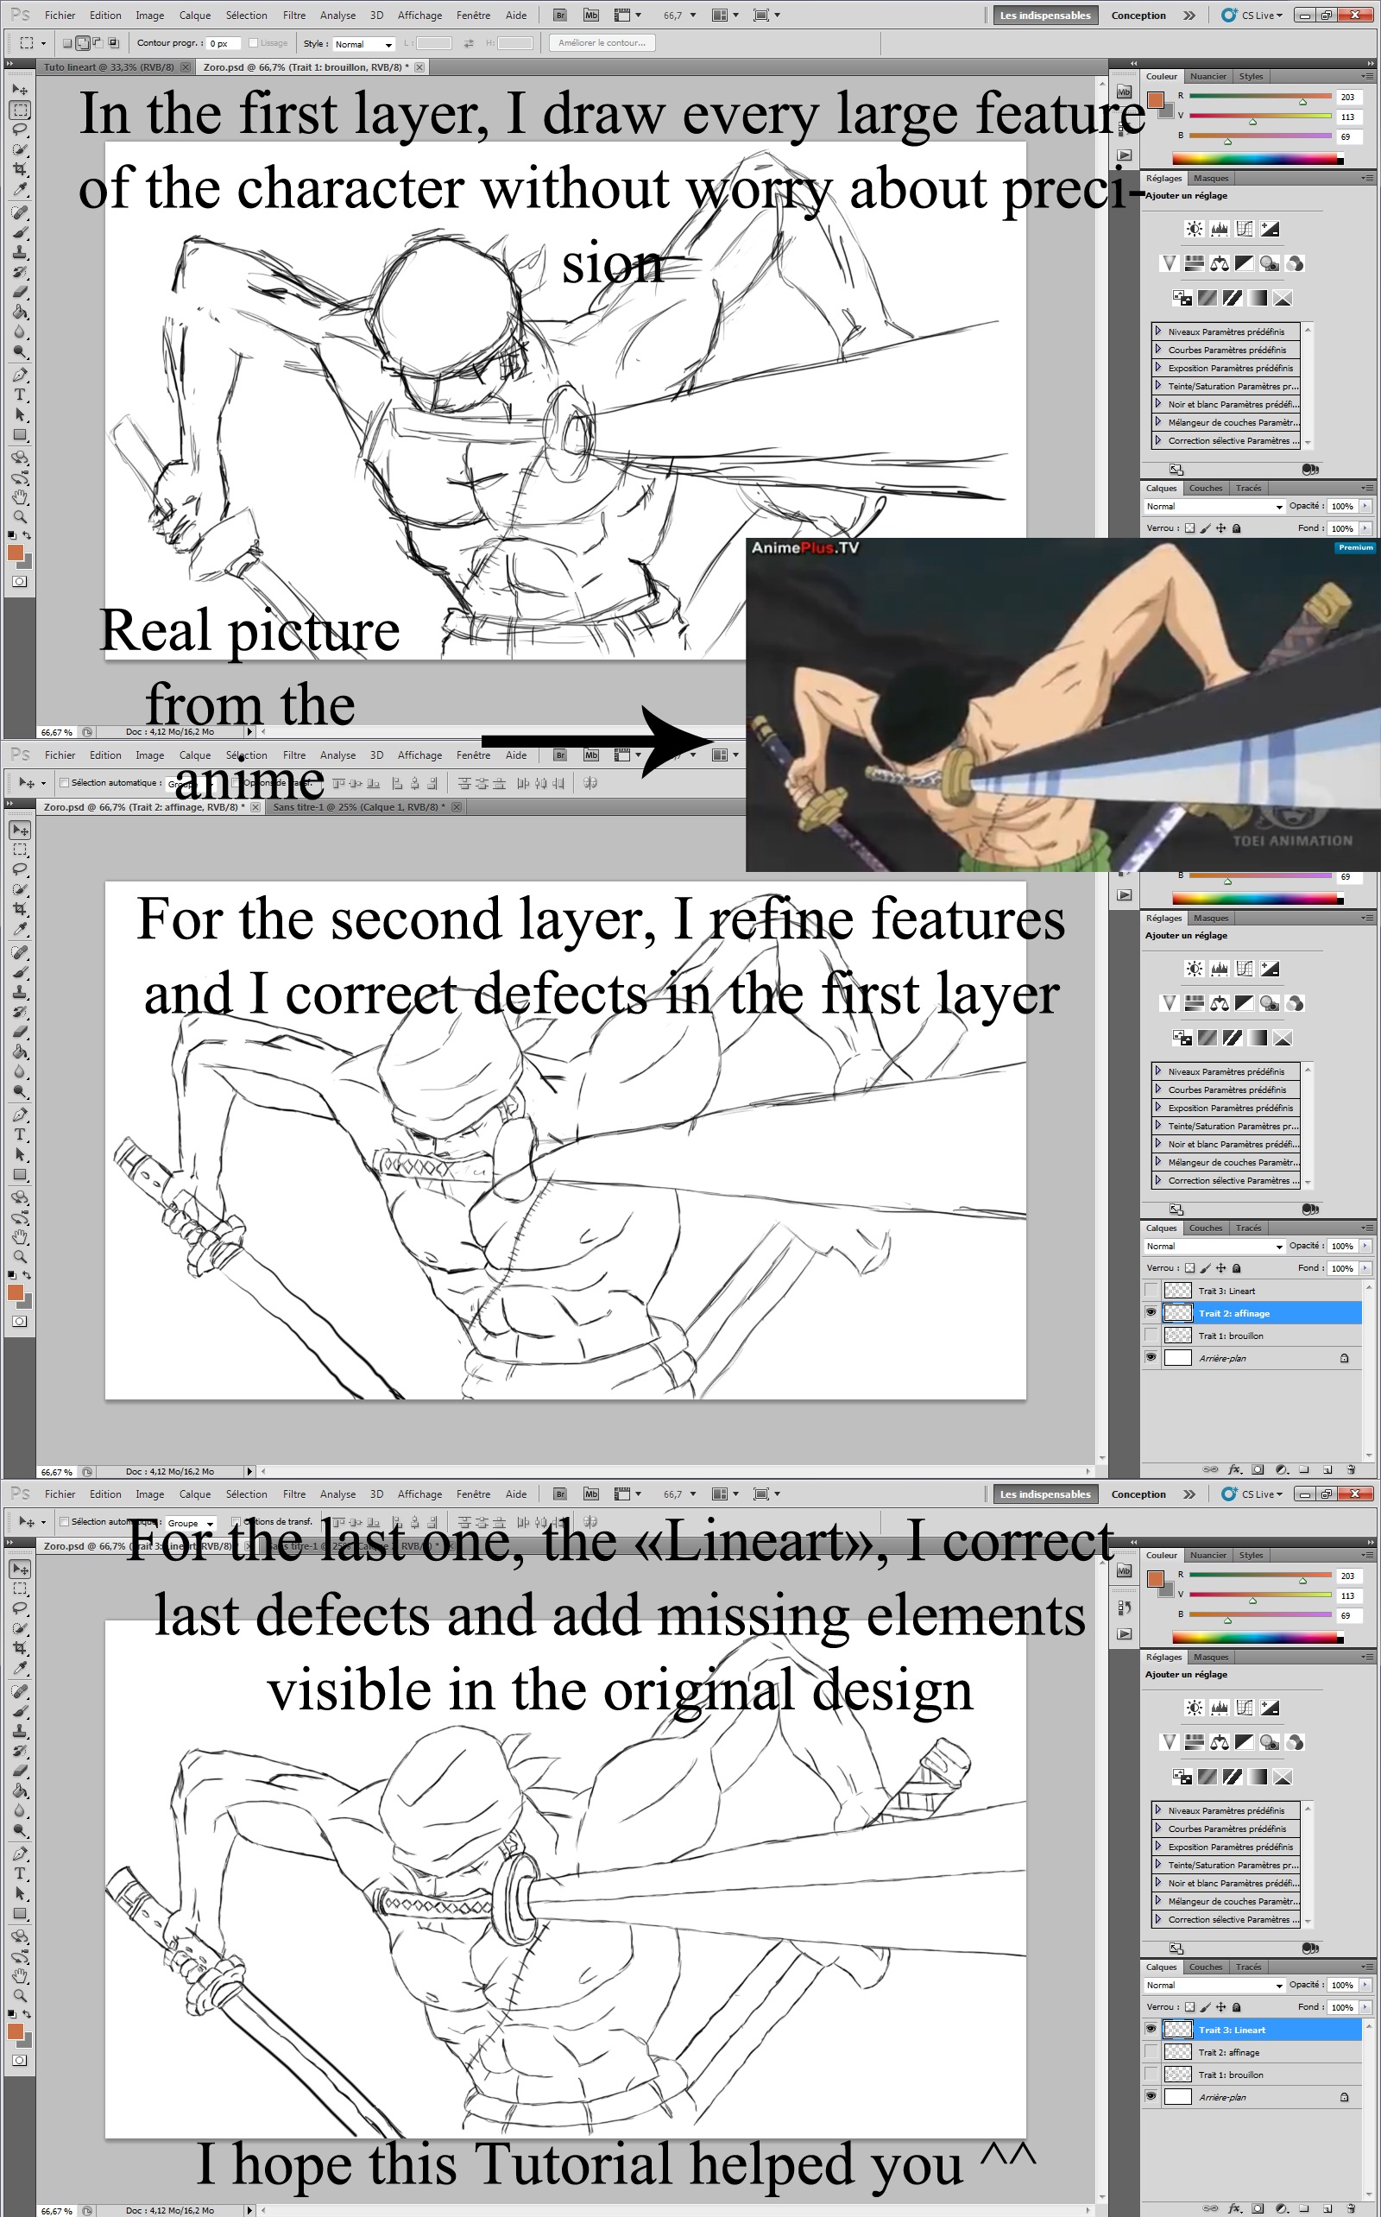Switch to the Nuancier tab in the top screenshot
This screenshot has height=2217, width=1381.
coord(1208,77)
